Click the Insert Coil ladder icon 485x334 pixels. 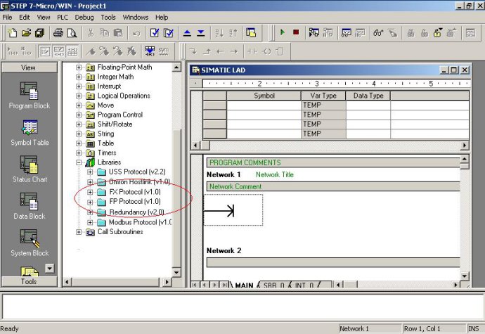[266, 51]
